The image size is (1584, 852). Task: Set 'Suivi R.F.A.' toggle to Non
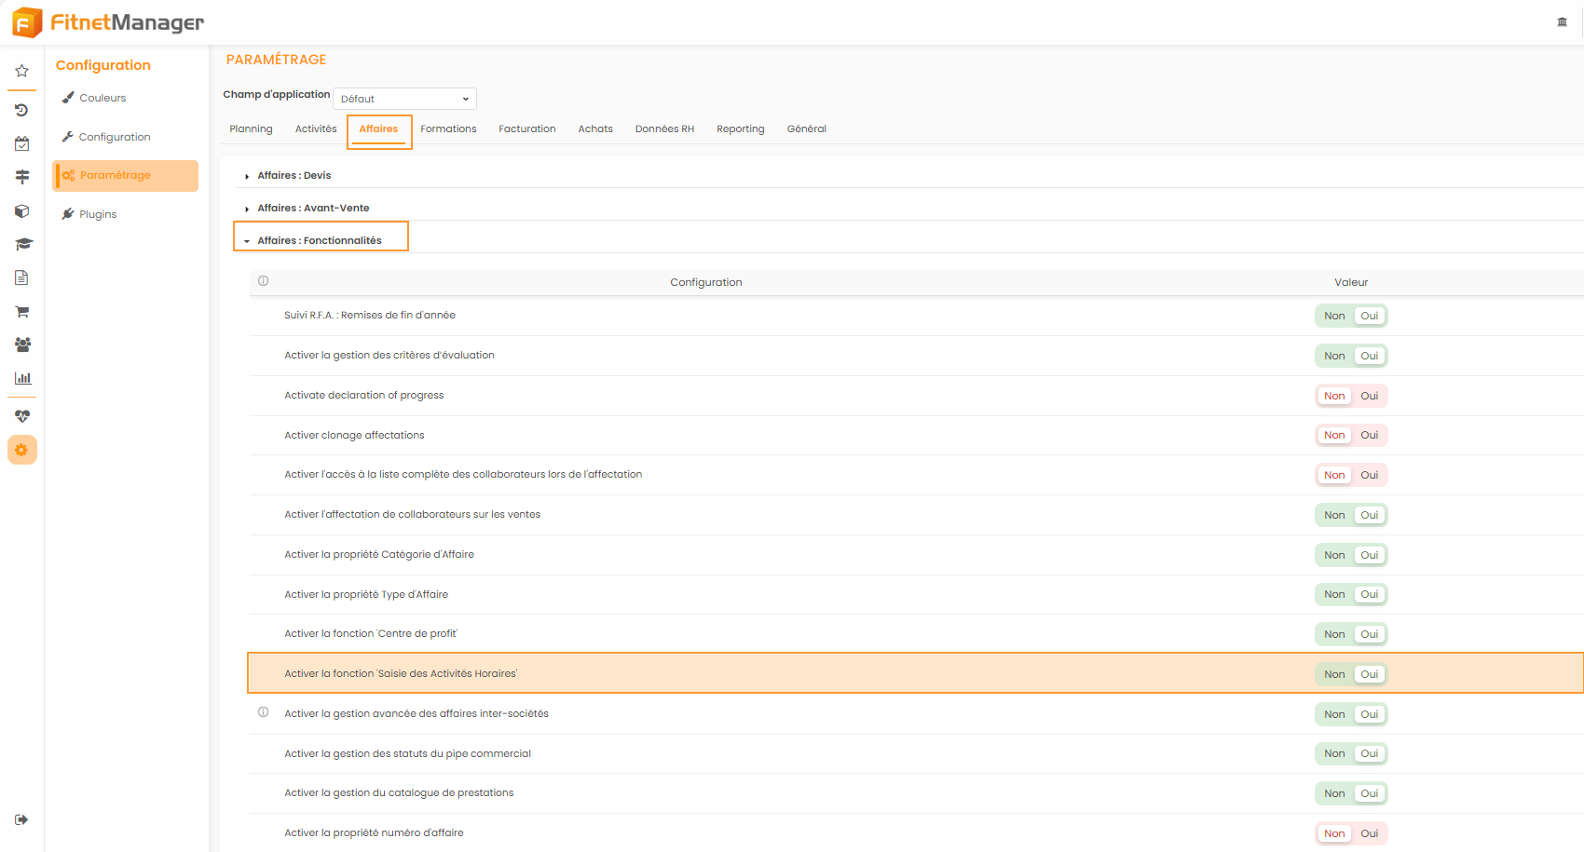pos(1334,316)
